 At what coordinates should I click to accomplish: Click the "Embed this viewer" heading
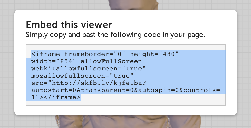[x=69, y=25]
